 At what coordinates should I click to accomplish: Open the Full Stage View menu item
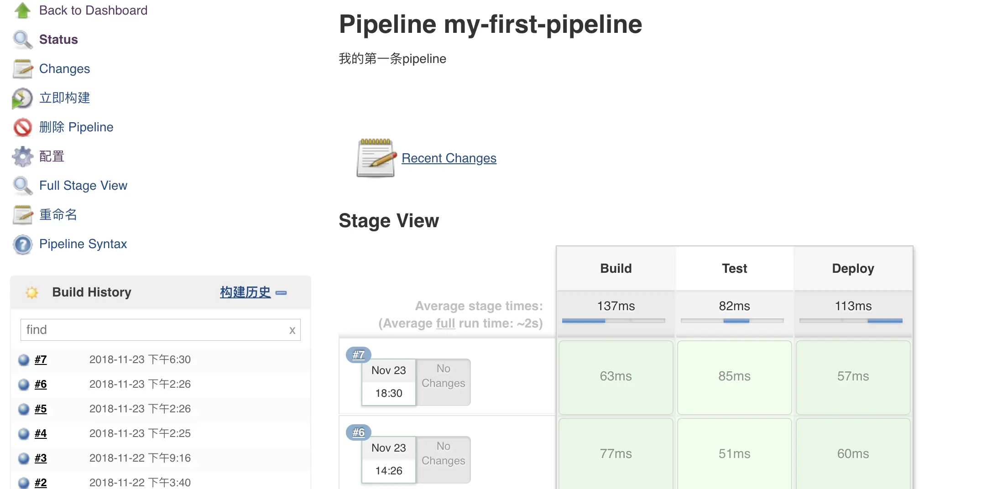pyautogui.click(x=83, y=186)
